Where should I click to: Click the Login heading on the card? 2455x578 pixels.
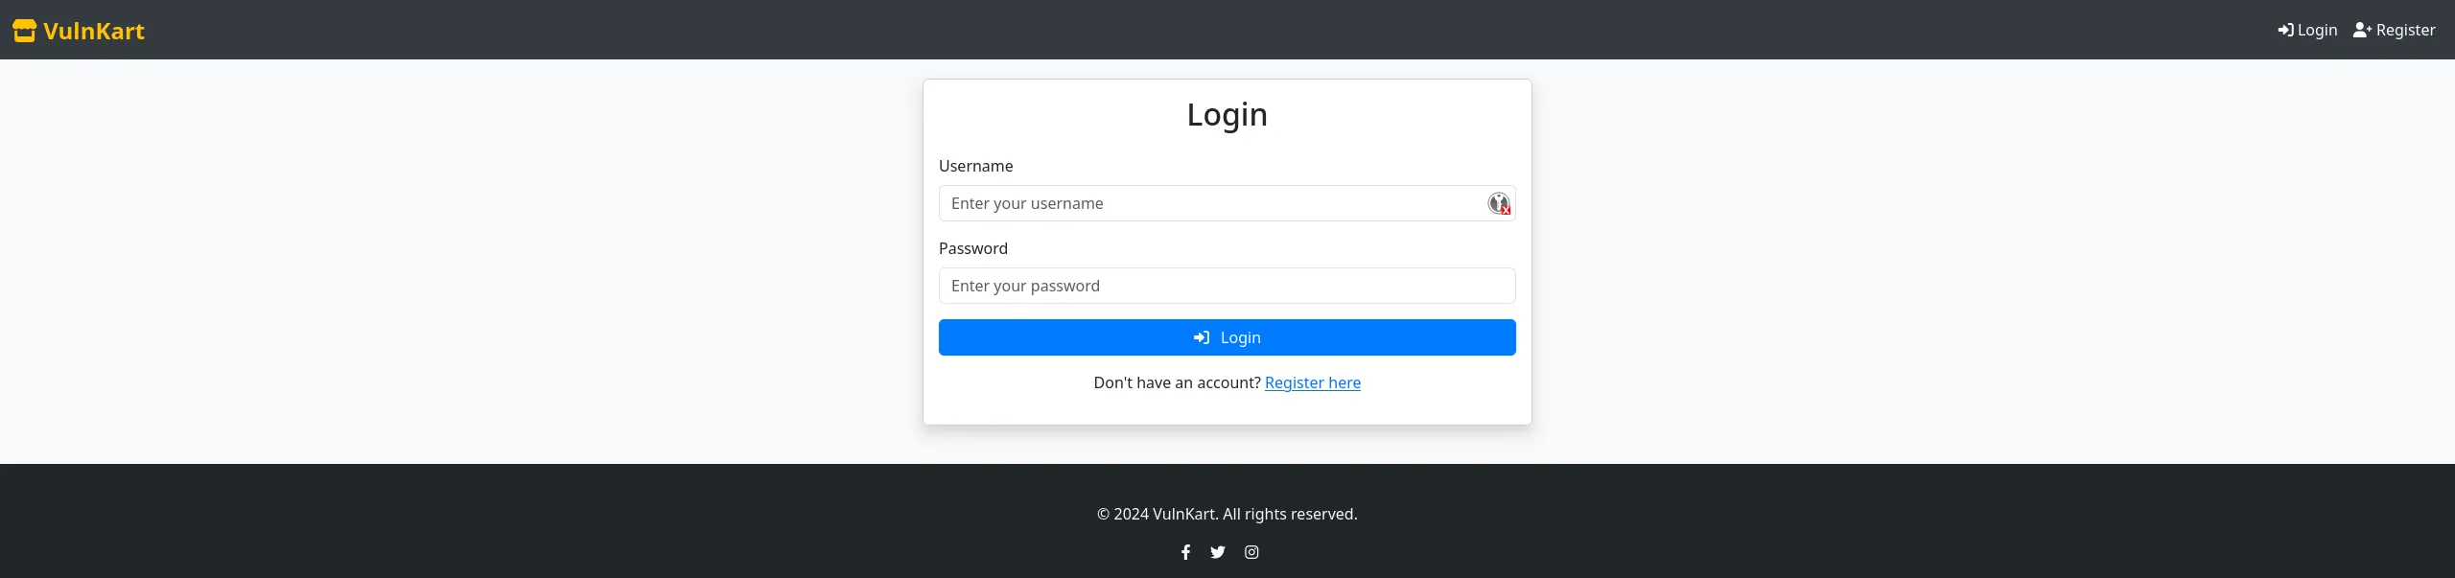(x=1227, y=114)
